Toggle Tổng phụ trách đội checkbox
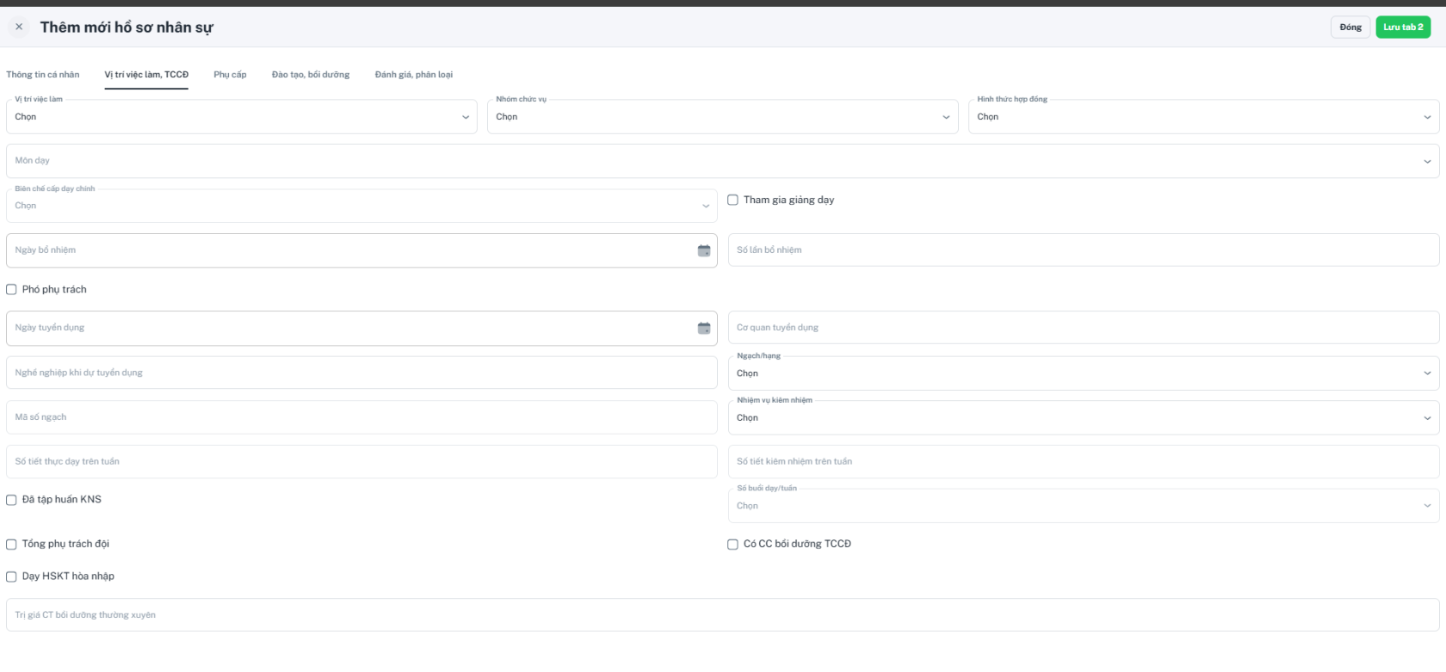The image size is (1446, 672). click(x=11, y=545)
